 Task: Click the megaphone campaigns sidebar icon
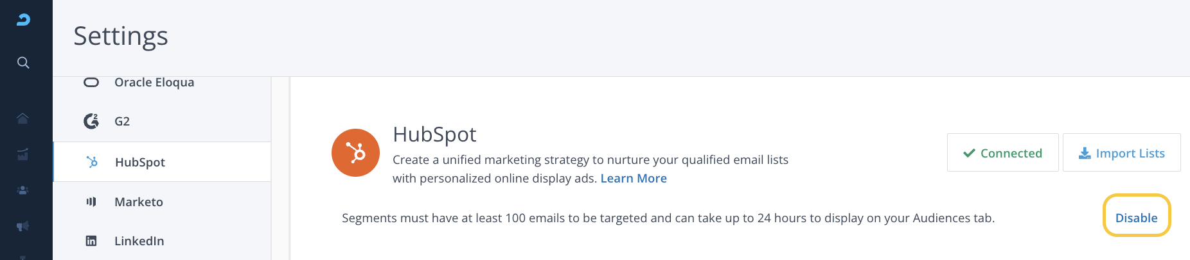pyautogui.click(x=23, y=226)
